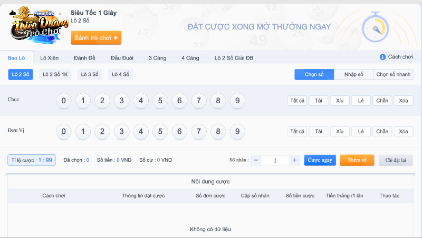Select number ball 9 in Đơn Vị row
Screen dimensions: 422x238
(237, 132)
